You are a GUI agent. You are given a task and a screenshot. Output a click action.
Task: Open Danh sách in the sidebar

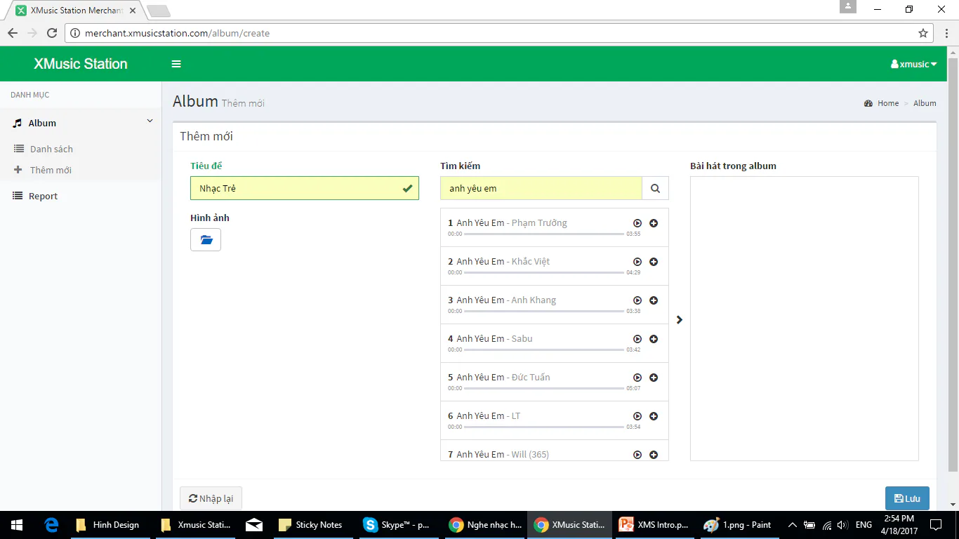pyautogui.click(x=51, y=149)
